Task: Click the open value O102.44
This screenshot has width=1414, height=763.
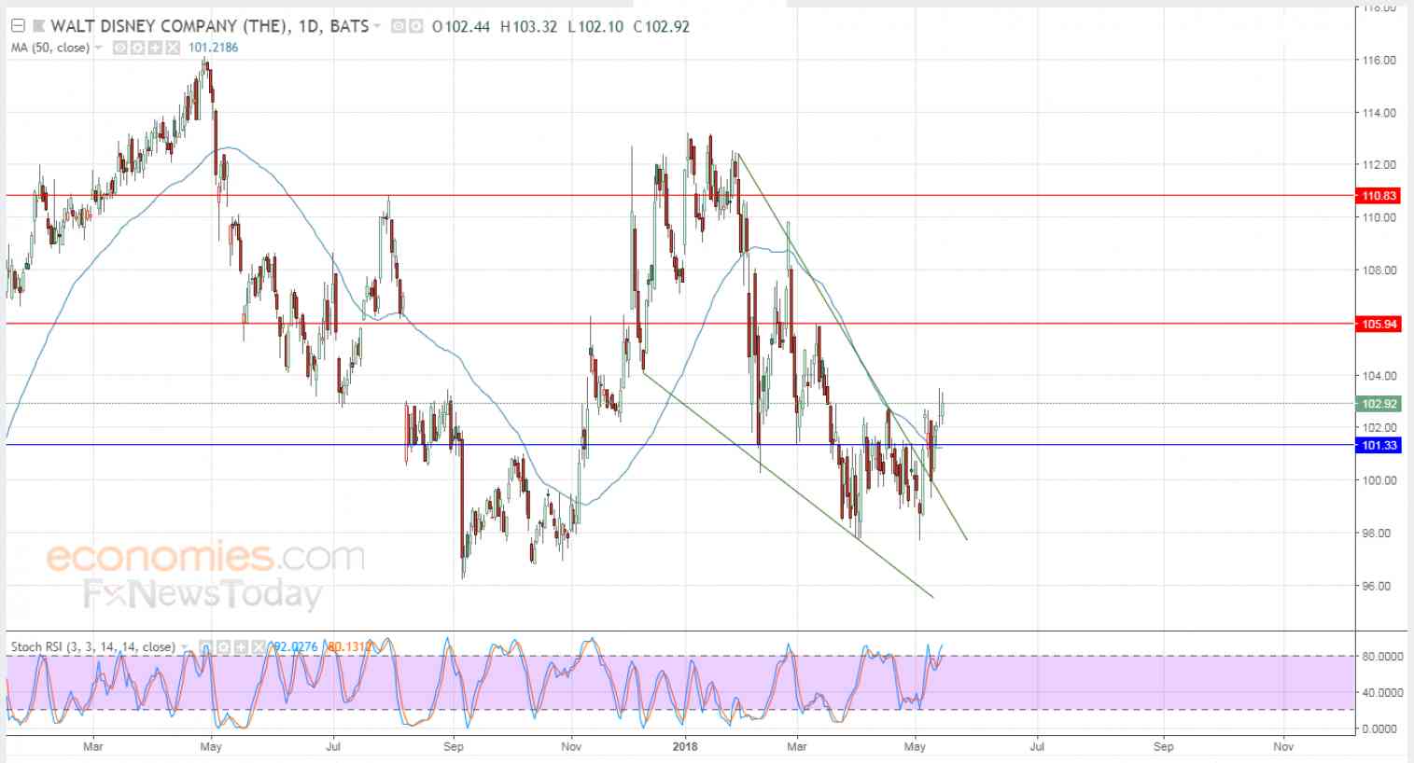Action: (461, 26)
